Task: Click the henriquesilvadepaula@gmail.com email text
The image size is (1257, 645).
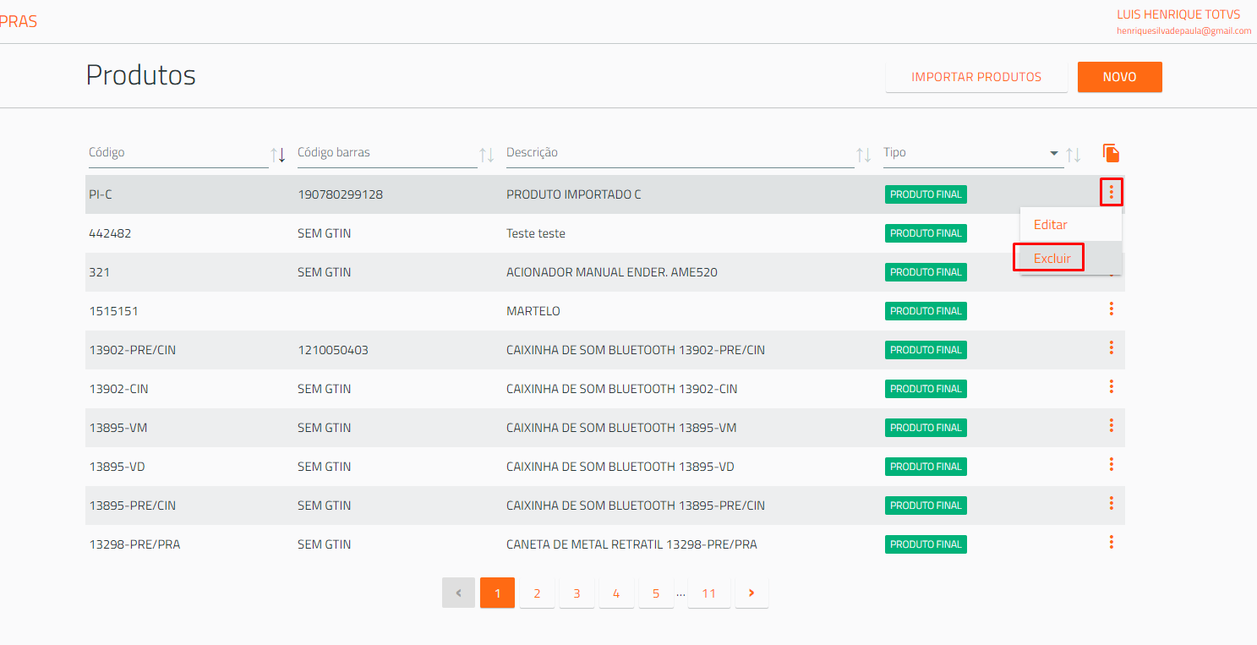Action: [x=1183, y=30]
